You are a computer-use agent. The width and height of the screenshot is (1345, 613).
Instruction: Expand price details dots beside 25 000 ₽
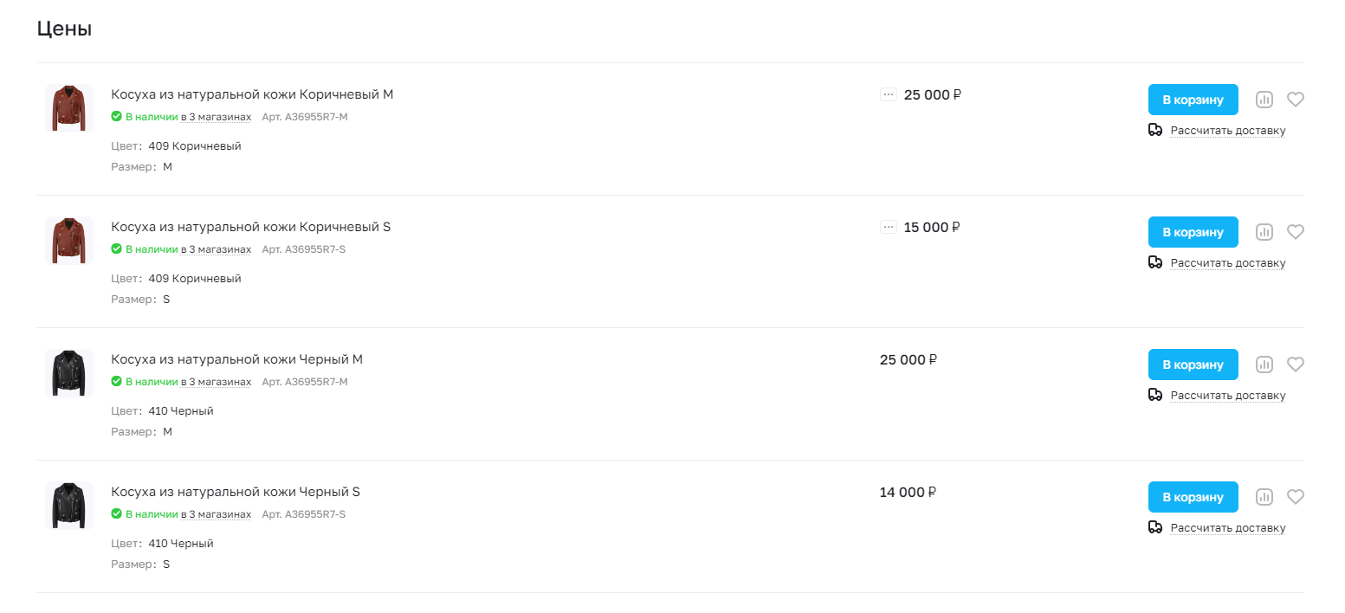(888, 94)
